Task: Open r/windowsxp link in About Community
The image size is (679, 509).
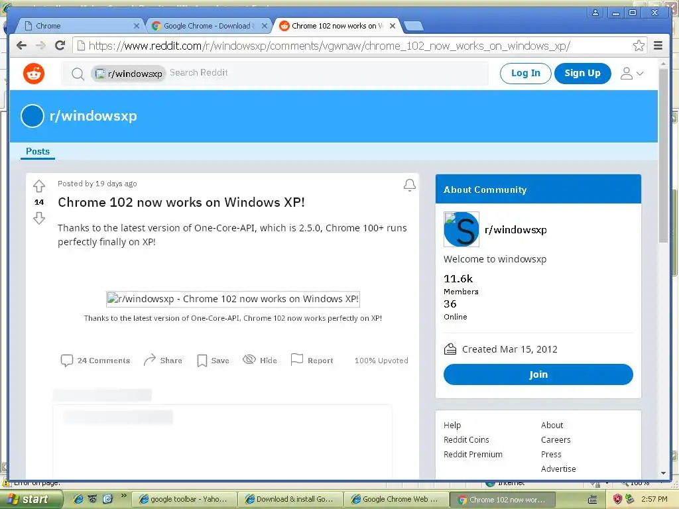Action: click(x=515, y=229)
